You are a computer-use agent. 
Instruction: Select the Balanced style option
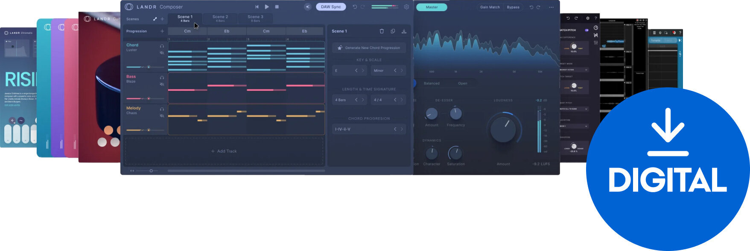pyautogui.click(x=432, y=84)
